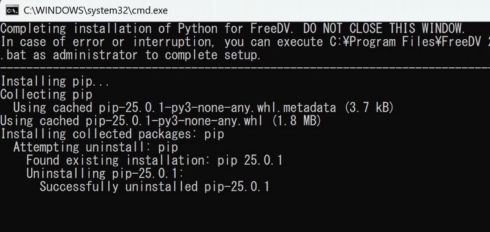Click the 'Uninstalling pip-25.0.1:' line

pos(105,174)
